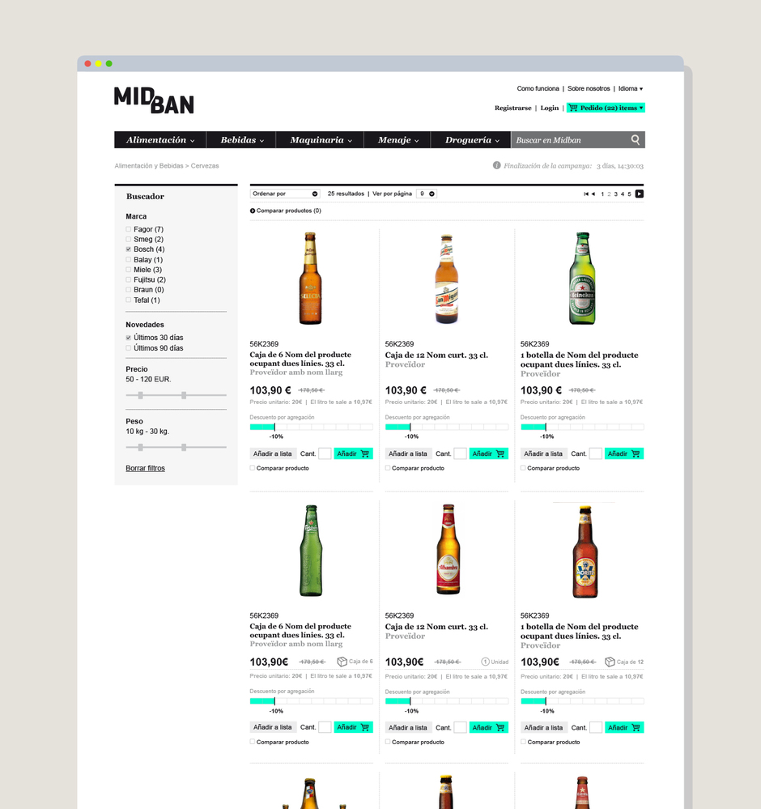Viewport: 761px width, 809px height.
Task: Check Últimos 90 días filter
Action: 129,347
